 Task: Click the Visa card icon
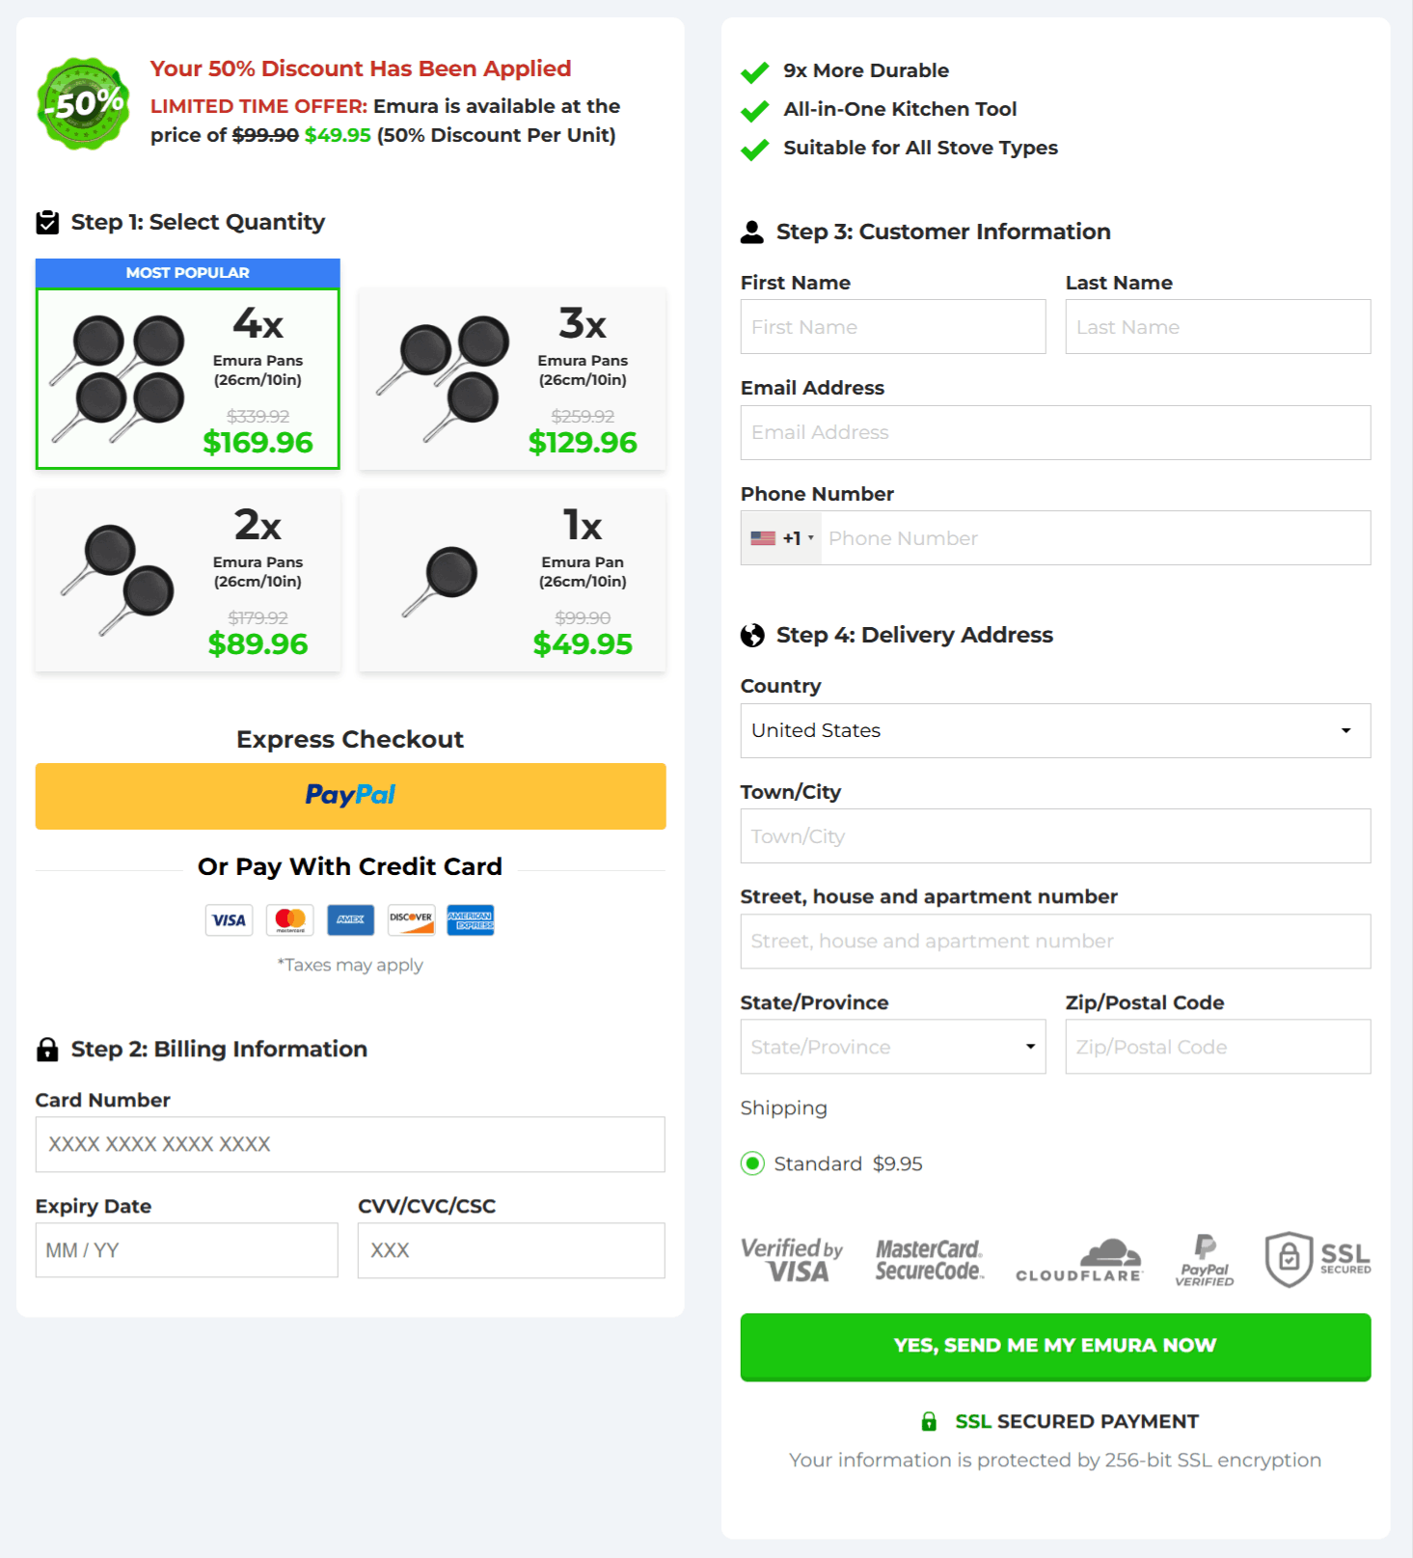[x=229, y=920]
